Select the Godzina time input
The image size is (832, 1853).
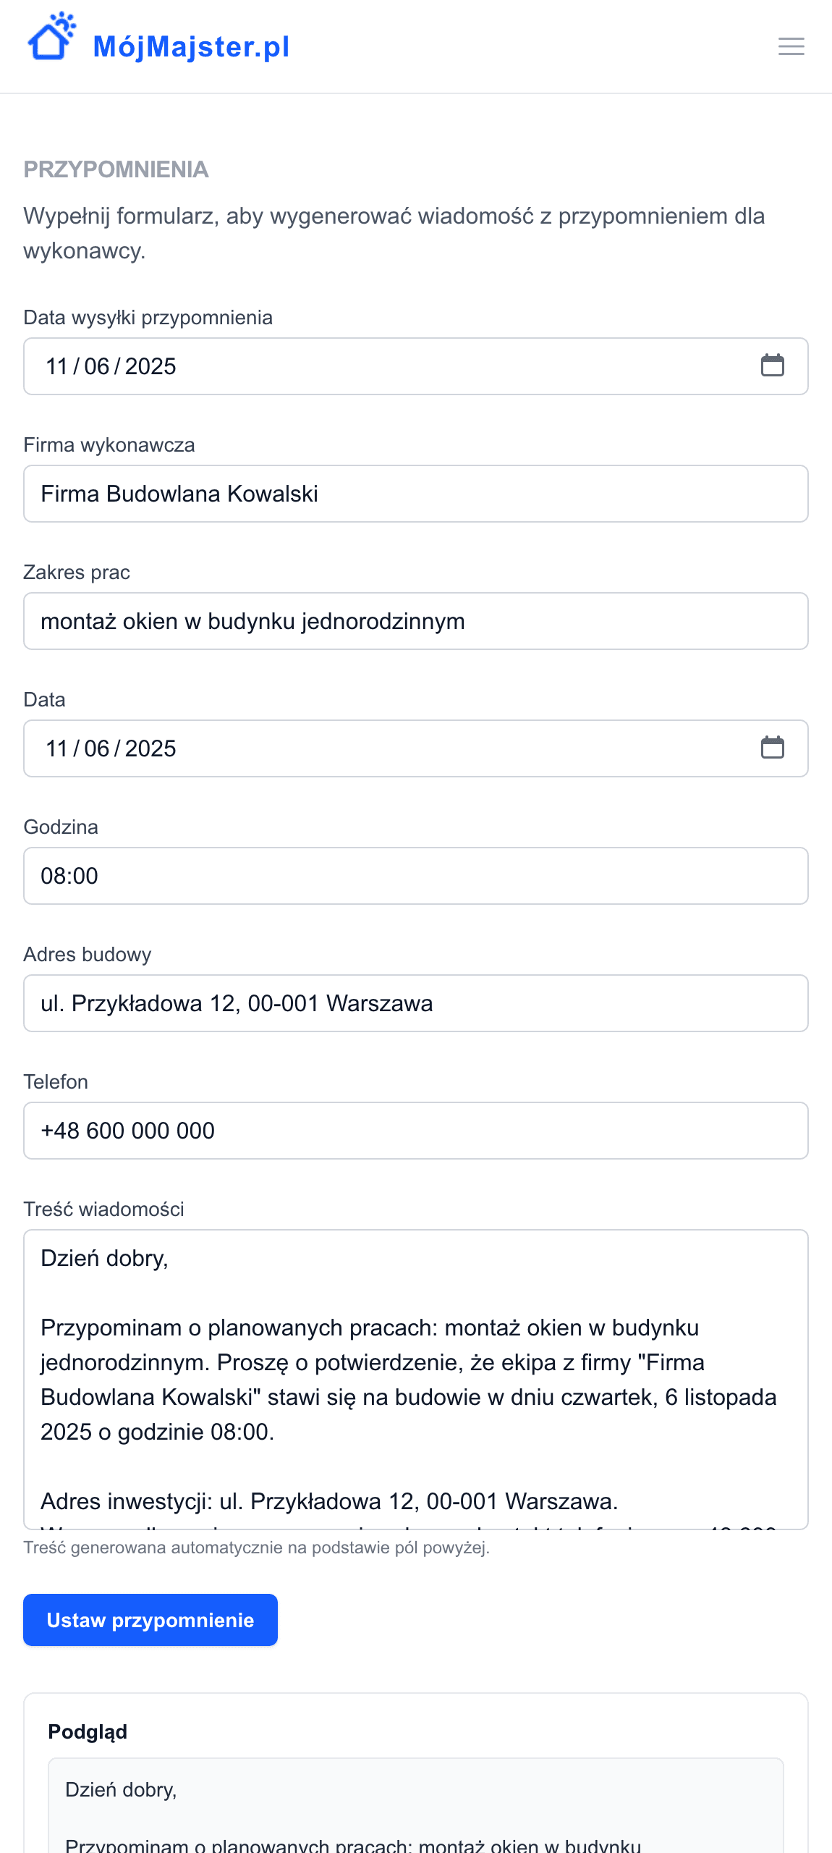point(415,876)
